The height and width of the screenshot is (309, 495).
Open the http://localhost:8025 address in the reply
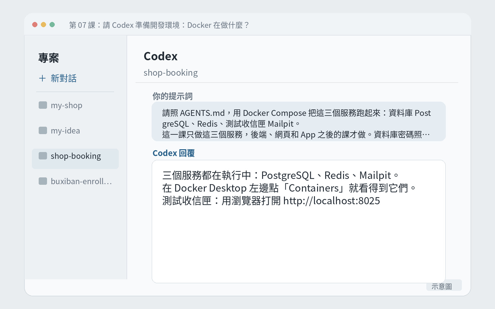(331, 201)
